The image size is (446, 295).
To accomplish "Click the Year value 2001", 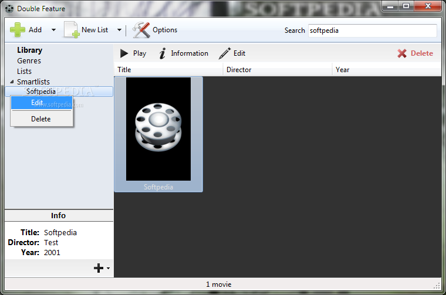I will [x=52, y=252].
